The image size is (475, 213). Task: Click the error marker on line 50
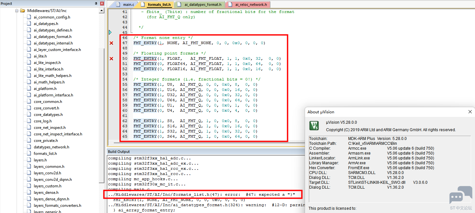coord(111,58)
